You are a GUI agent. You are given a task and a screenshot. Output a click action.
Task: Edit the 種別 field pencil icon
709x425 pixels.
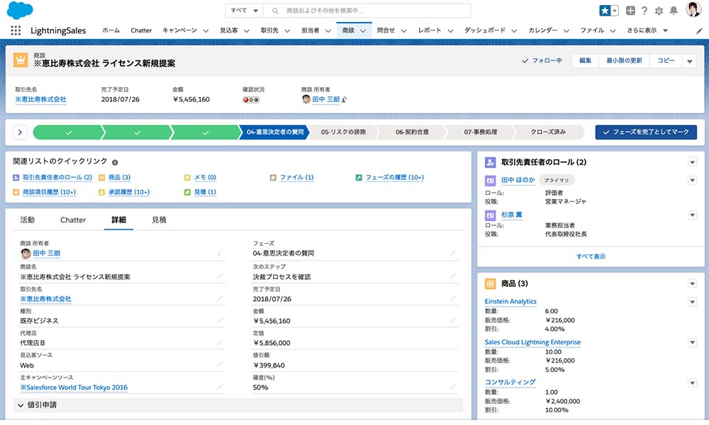point(220,320)
